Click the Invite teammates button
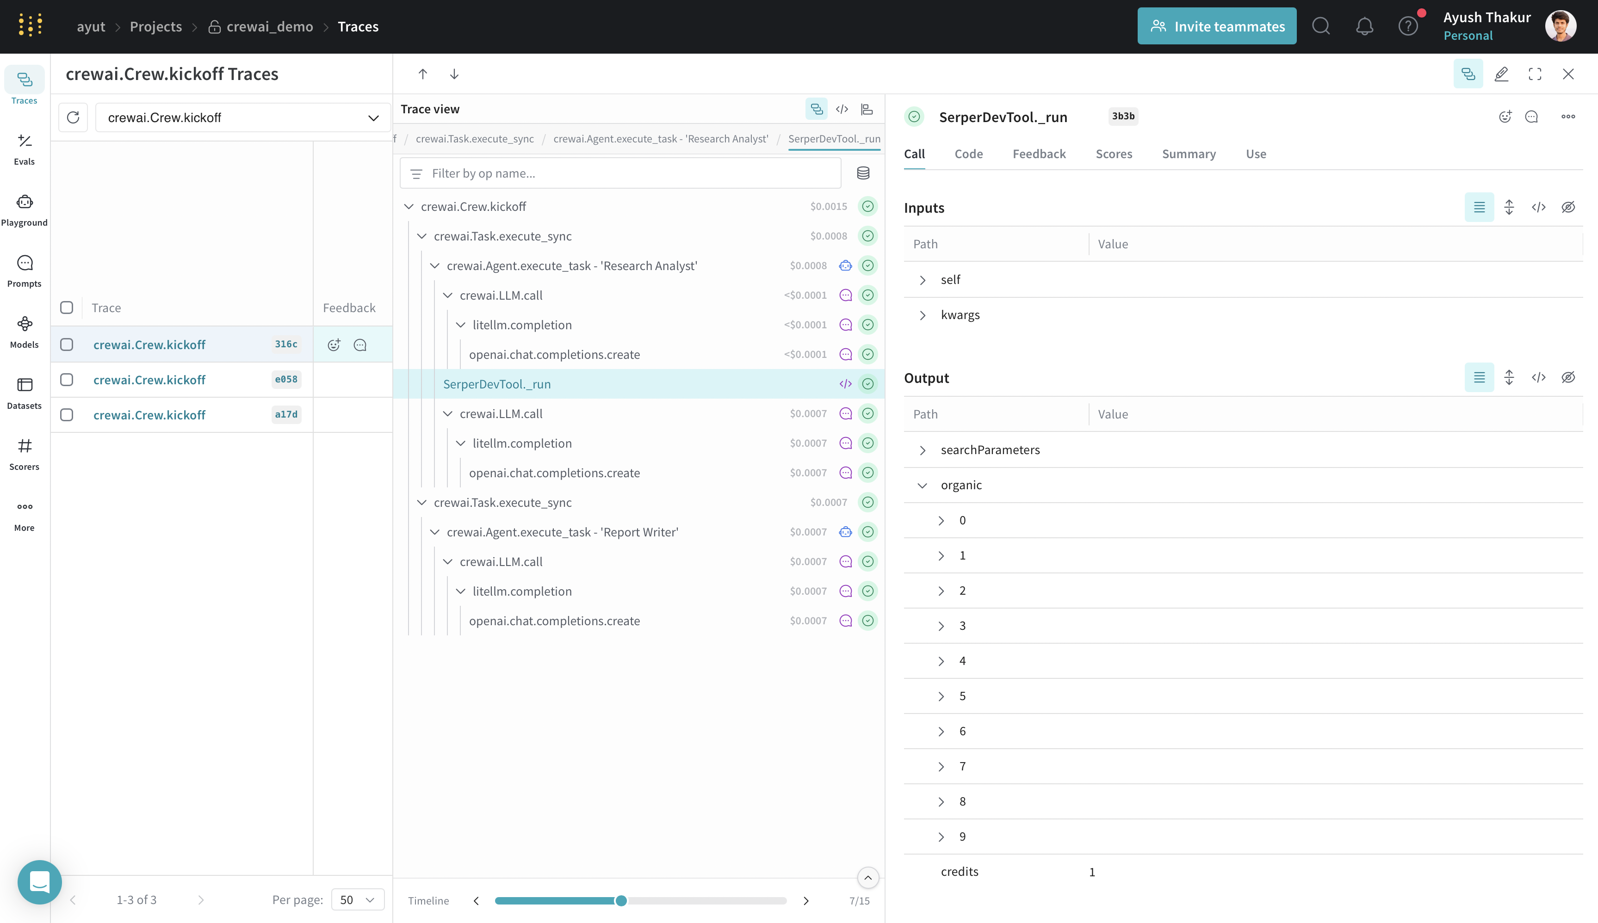 tap(1216, 26)
